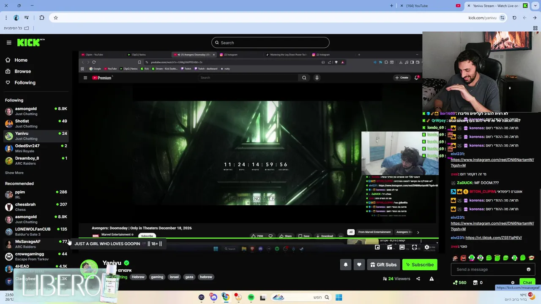The height and width of the screenshot is (304, 541).
Task: Open ppim channel in Recommended
Action: [36, 194]
